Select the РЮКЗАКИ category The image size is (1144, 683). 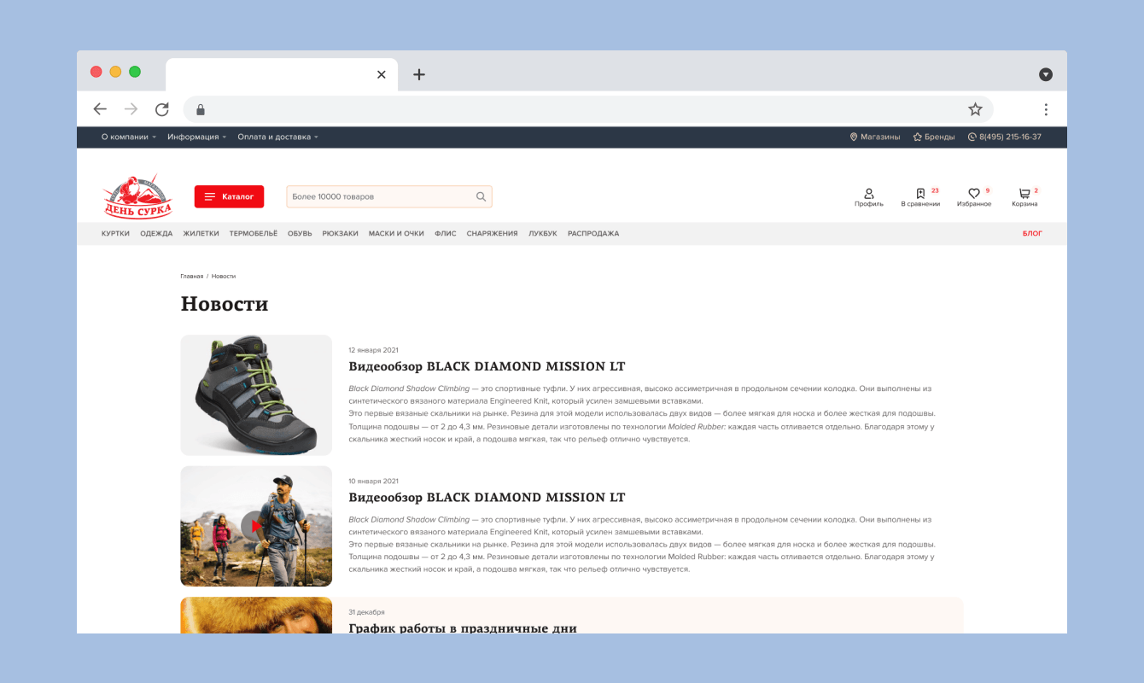(340, 234)
